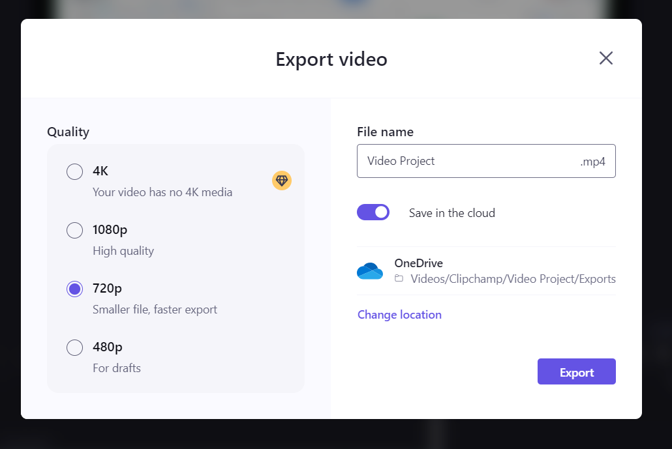
Task: Click the 'For drafts' description under 480p
Action: pos(117,368)
